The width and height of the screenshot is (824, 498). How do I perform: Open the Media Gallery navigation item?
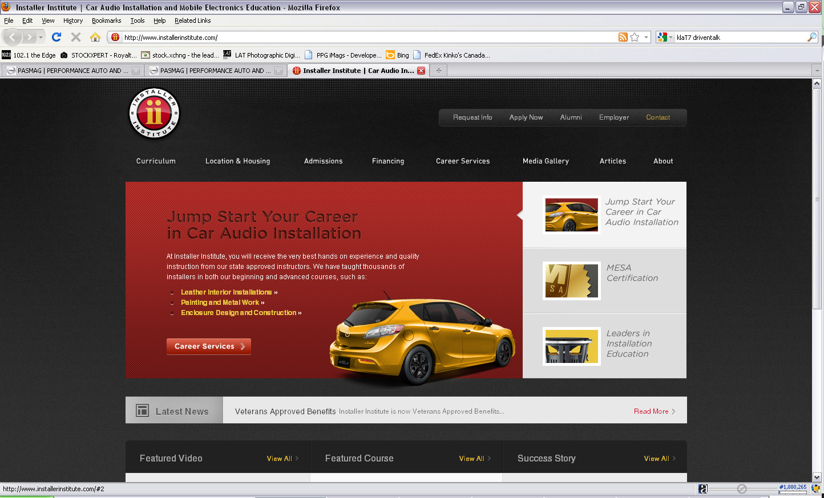pos(546,161)
